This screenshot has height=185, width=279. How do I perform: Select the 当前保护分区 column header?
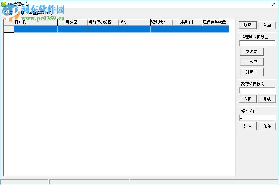click(x=103, y=23)
